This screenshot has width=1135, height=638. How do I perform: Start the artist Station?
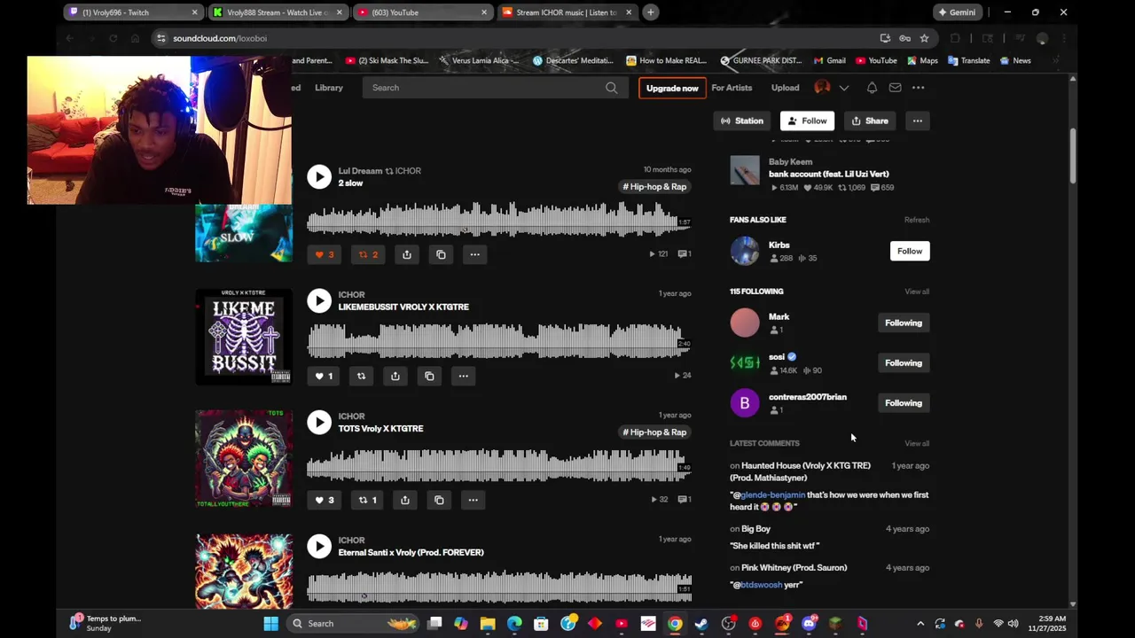[742, 121]
